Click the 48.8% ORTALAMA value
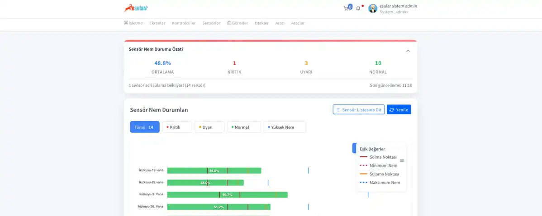Viewport: 542px width, 216px height. pyautogui.click(x=162, y=63)
